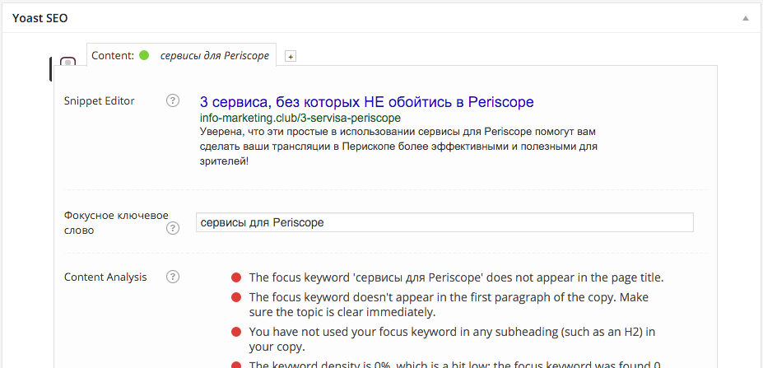Collapse the Yoast SEO panel arrow
Screen dimensions: 763x368
(x=746, y=17)
